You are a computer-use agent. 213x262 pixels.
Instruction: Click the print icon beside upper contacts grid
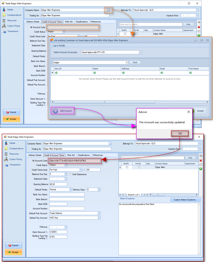pos(199,22)
